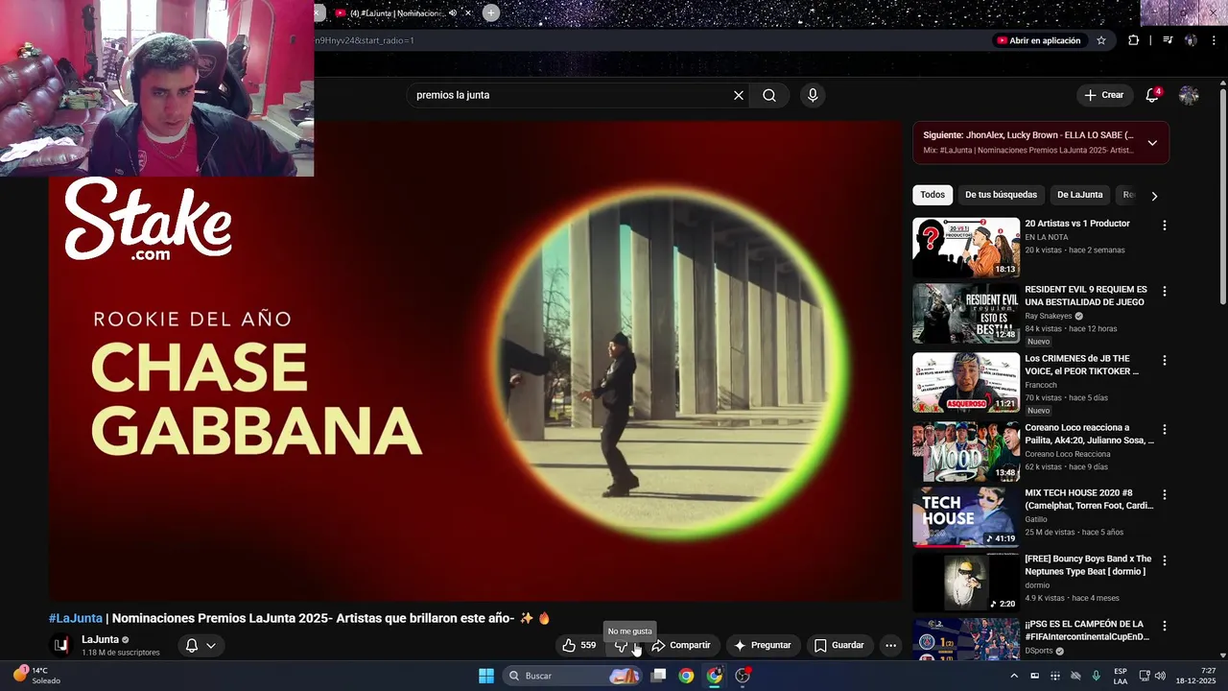Expand the Siguiente mix playlist panel
This screenshot has width=1228, height=691.
(1152, 143)
